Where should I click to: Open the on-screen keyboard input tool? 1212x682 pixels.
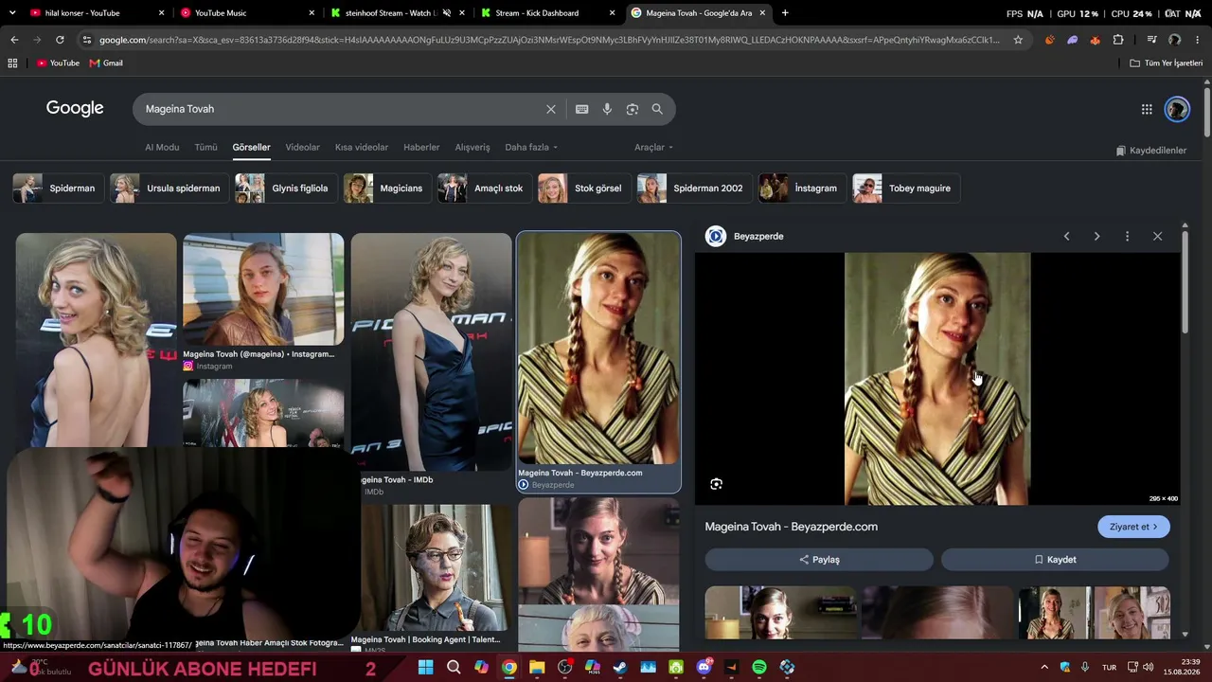582,109
